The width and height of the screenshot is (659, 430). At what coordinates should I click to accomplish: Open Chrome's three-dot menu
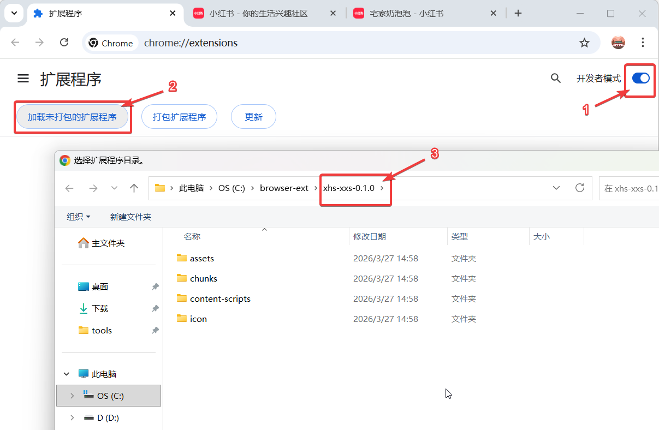coord(643,43)
